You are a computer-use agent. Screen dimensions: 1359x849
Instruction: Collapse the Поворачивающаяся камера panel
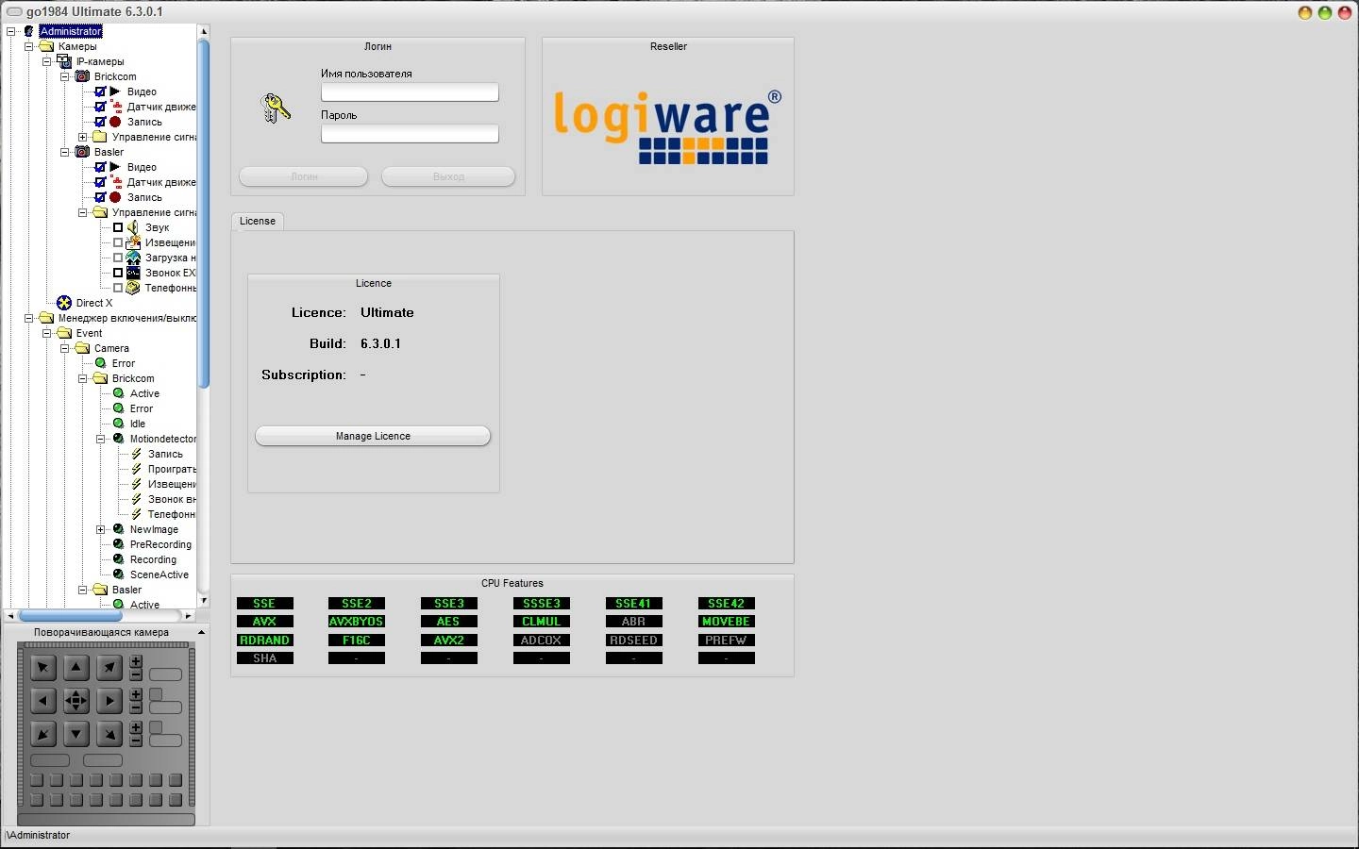pos(201,632)
